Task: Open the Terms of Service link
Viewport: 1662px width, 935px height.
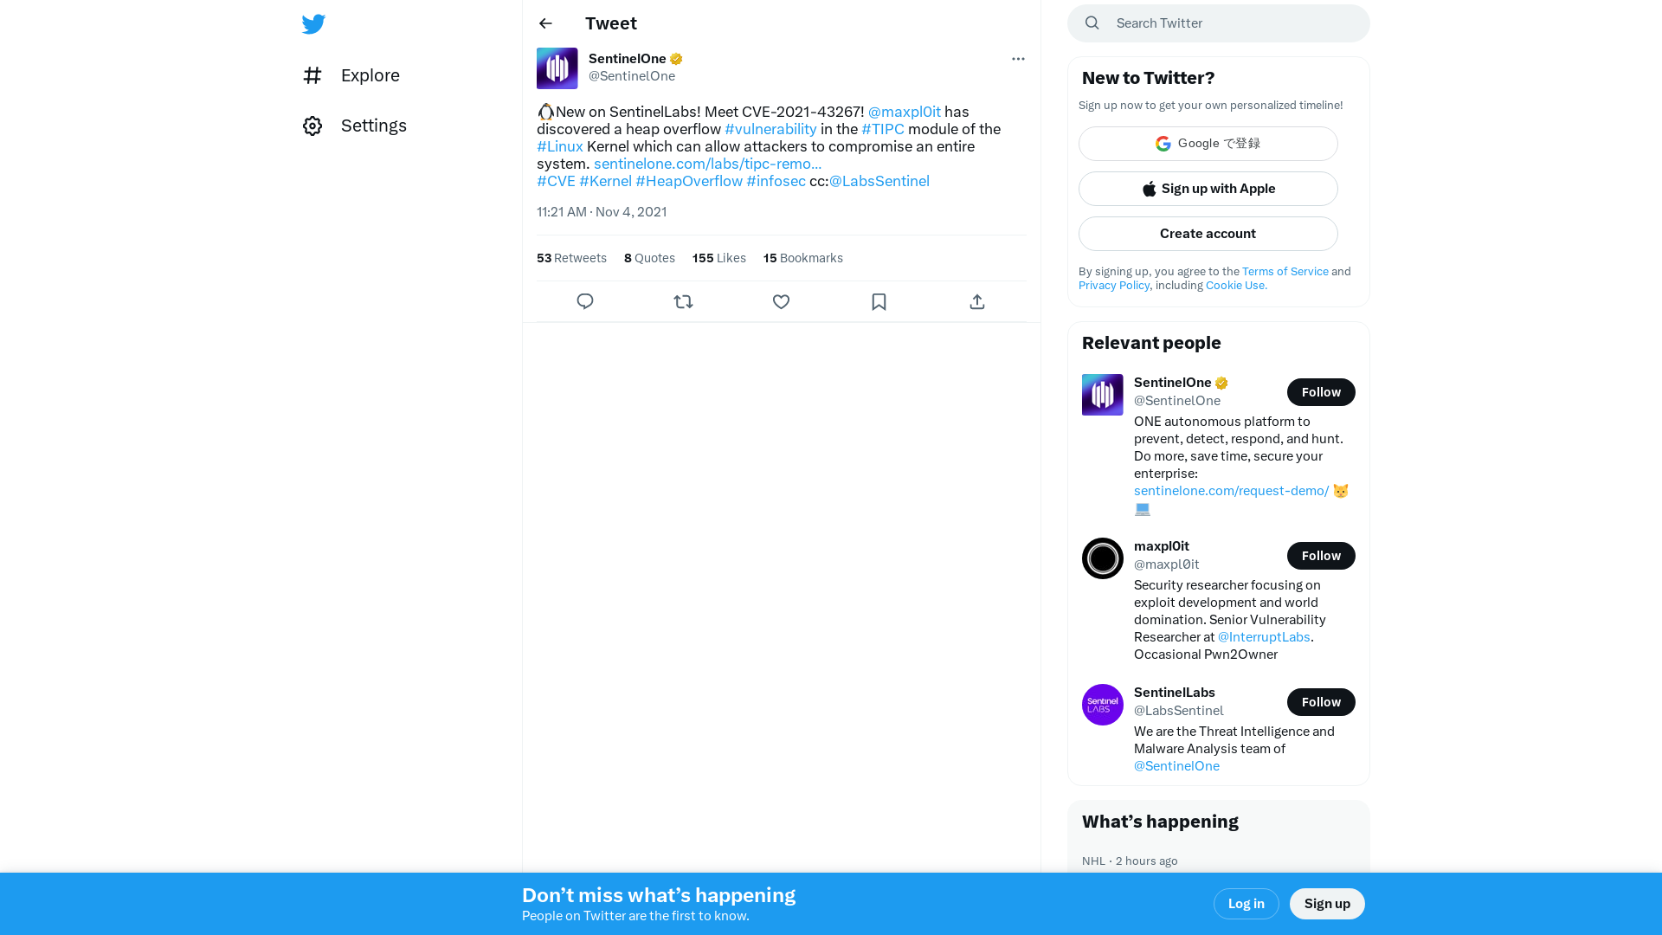Action: coord(1285,271)
